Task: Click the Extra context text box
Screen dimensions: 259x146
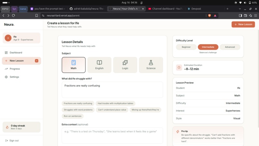Action: (112, 136)
